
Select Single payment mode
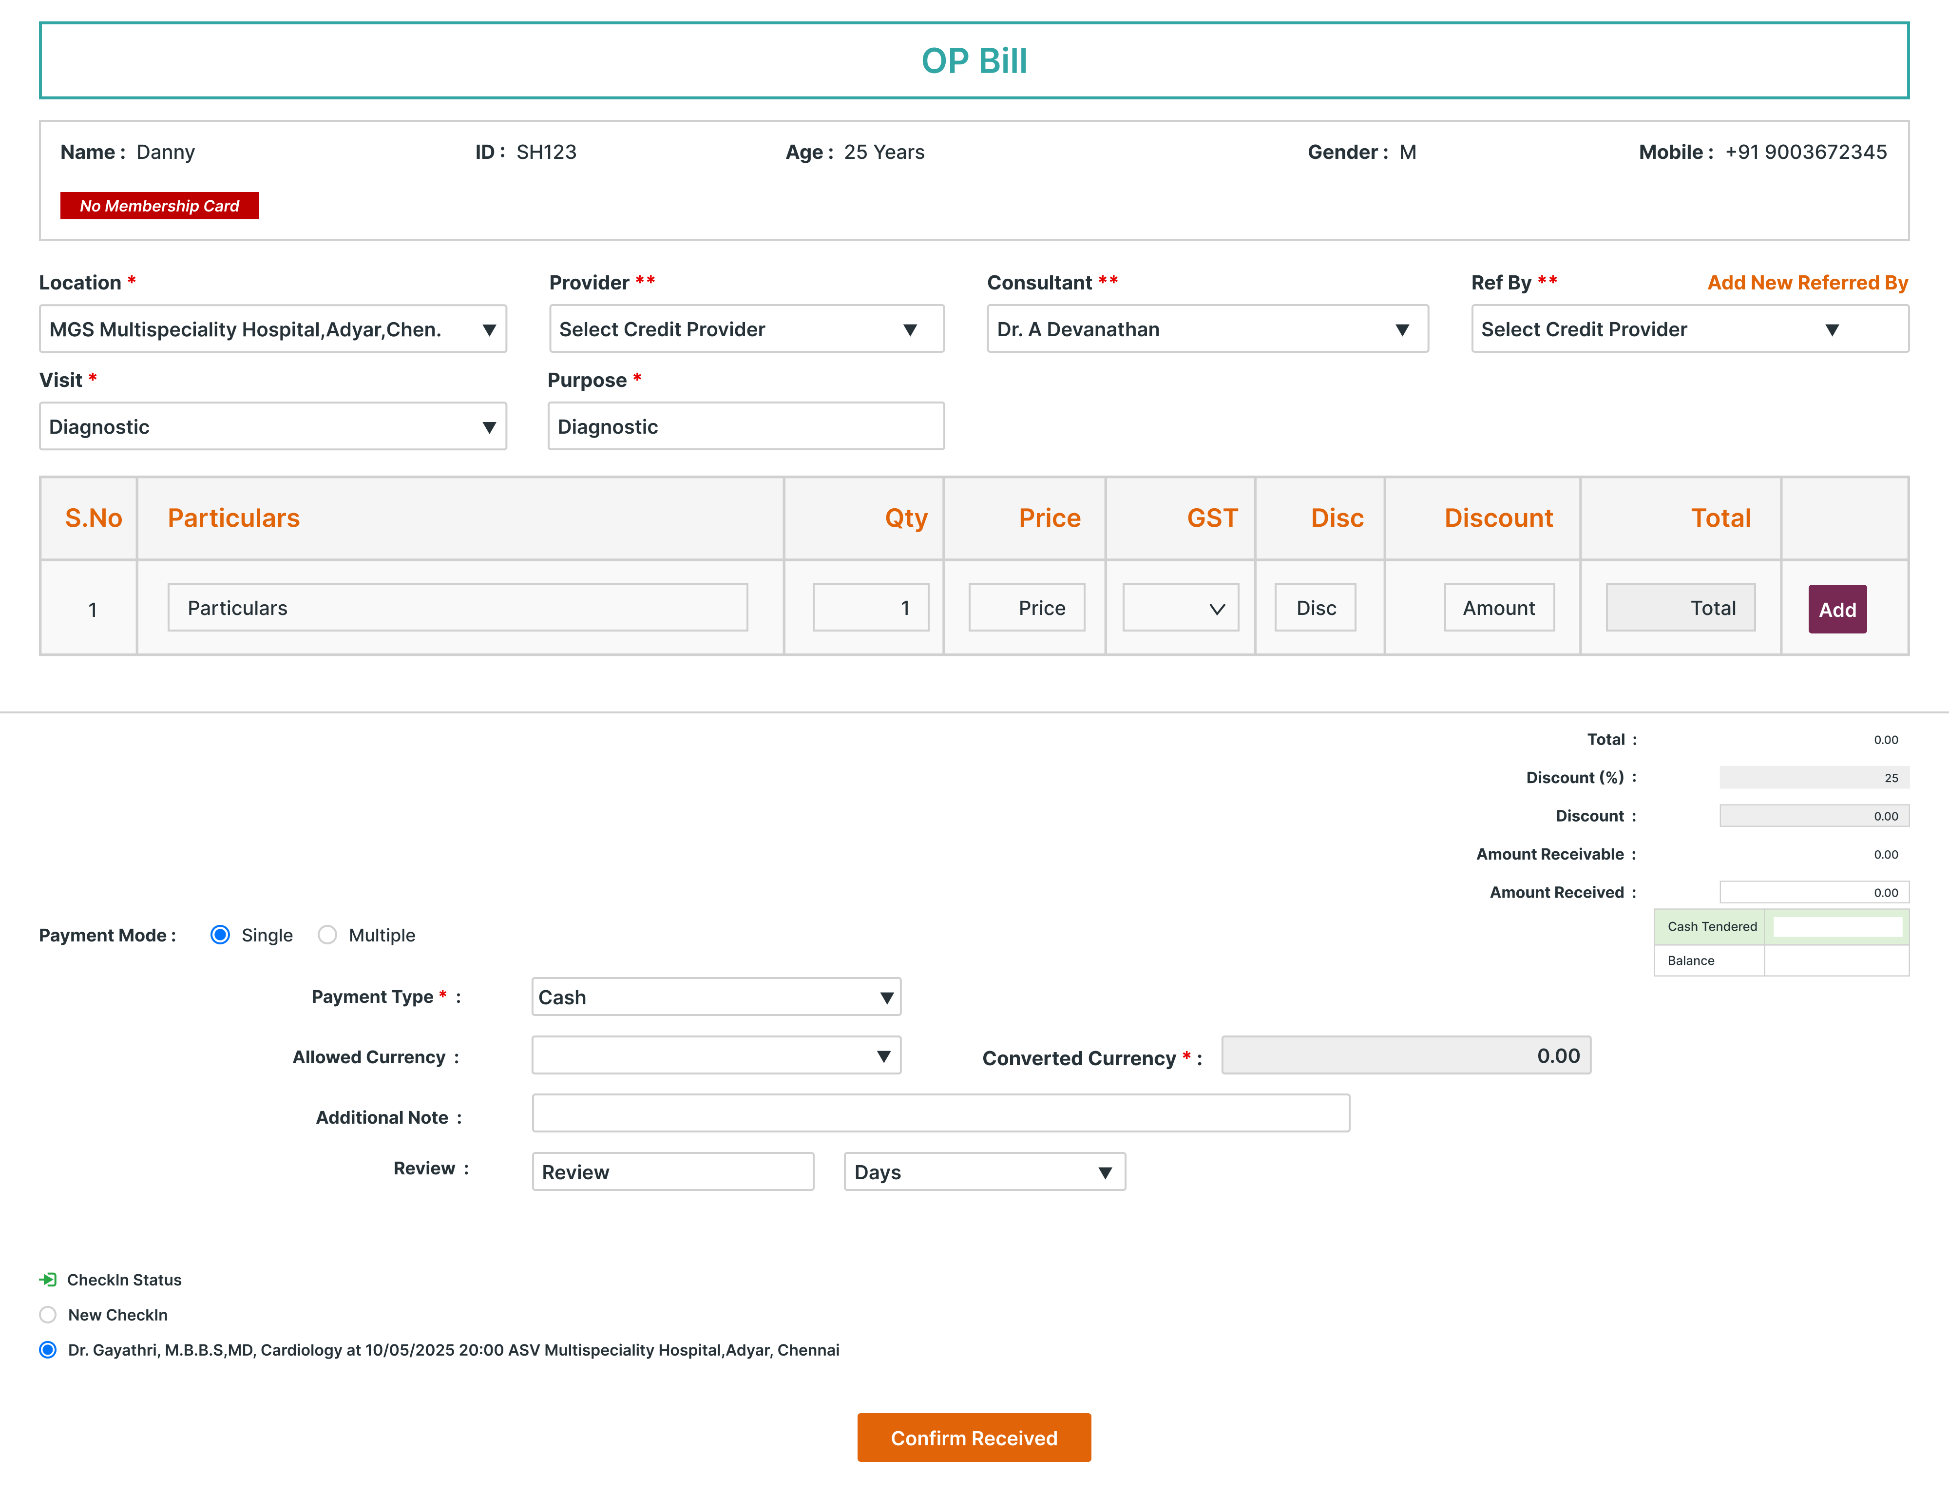tap(221, 935)
